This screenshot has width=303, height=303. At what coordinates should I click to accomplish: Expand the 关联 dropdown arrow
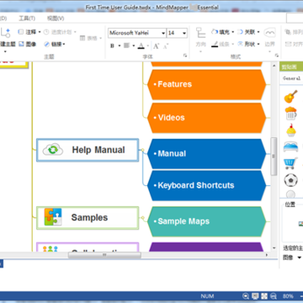(x=258, y=32)
